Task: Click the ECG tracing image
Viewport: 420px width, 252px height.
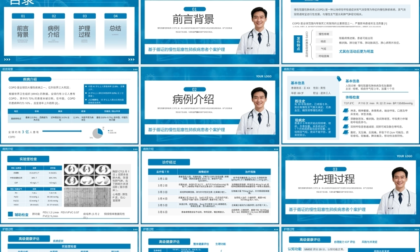Action: pyautogui.click(x=87, y=197)
